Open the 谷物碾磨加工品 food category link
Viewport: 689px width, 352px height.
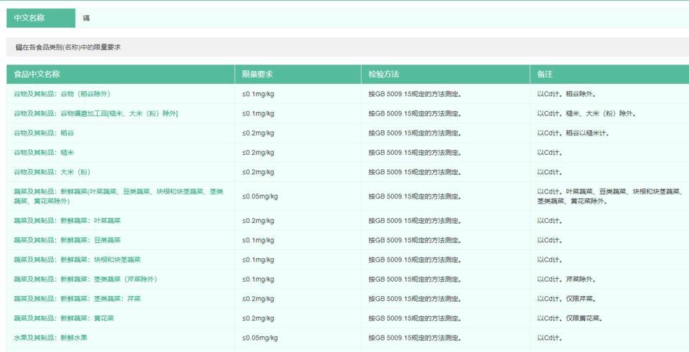click(95, 113)
